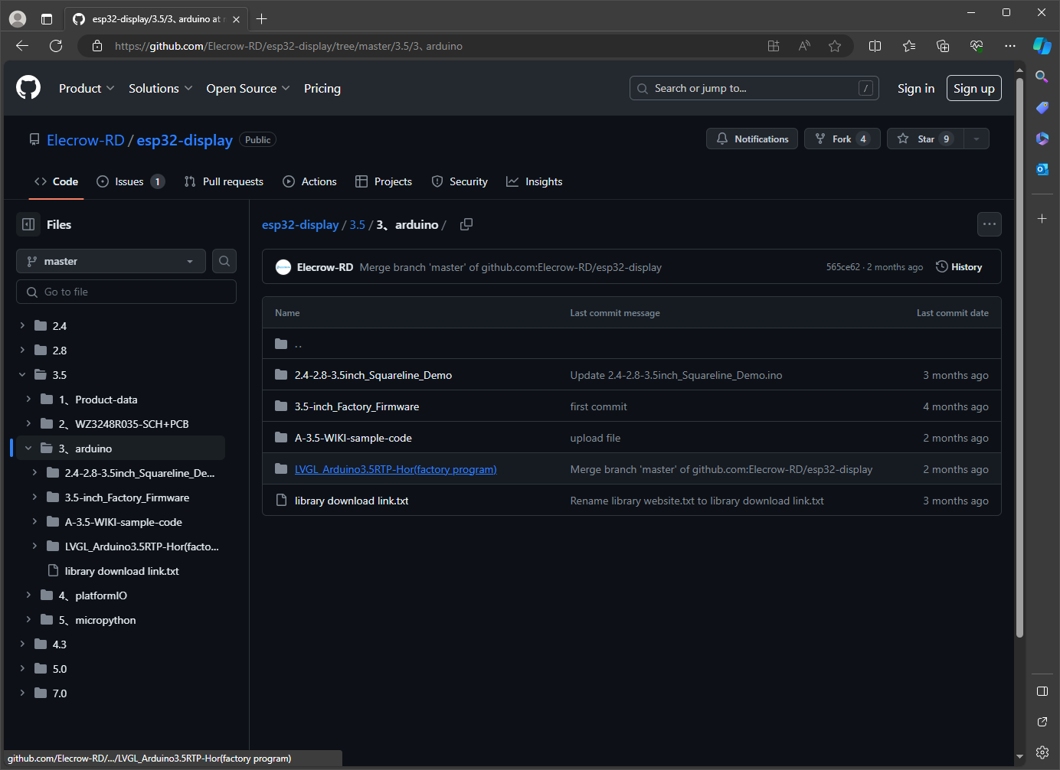Open the Projects tab
Screen dimensions: 1060x770
[x=384, y=181]
